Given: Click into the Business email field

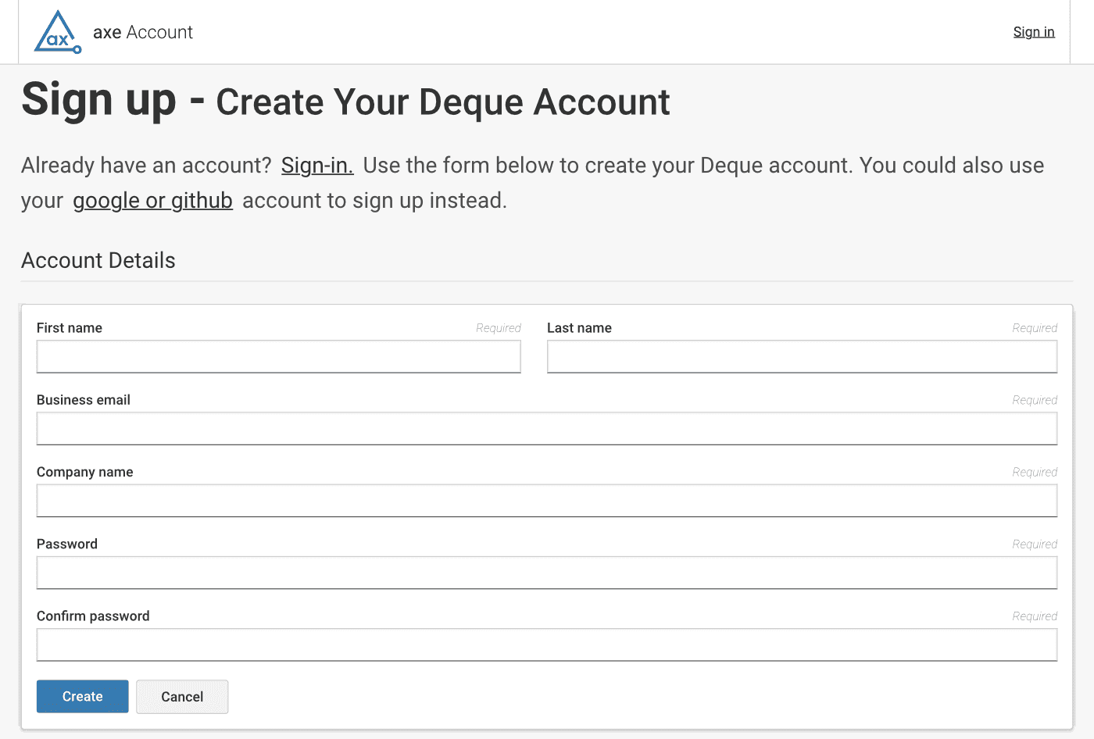Looking at the screenshot, I should point(546,429).
